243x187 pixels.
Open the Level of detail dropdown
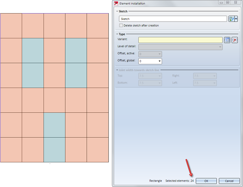click(180, 47)
